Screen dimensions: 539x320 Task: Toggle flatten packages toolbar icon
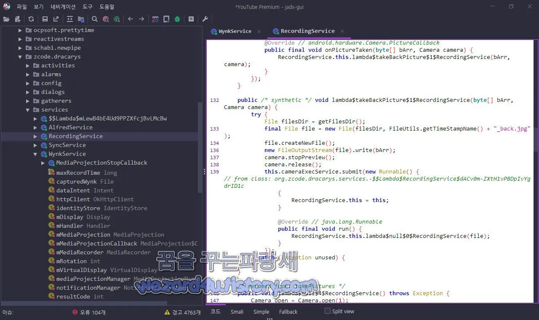(x=81, y=19)
